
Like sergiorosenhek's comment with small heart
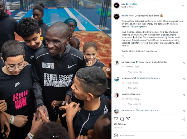[x=184, y=79]
